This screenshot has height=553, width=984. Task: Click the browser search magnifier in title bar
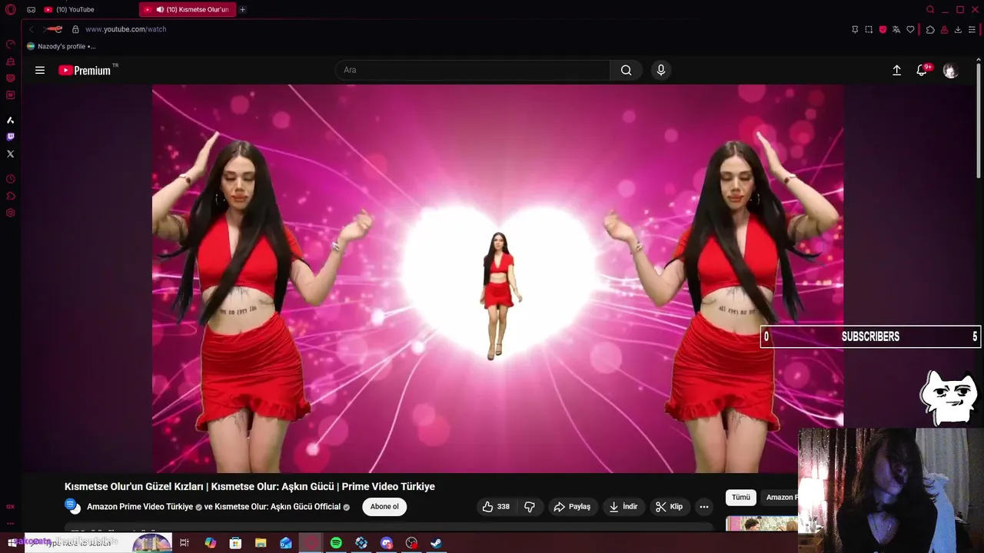pos(930,9)
